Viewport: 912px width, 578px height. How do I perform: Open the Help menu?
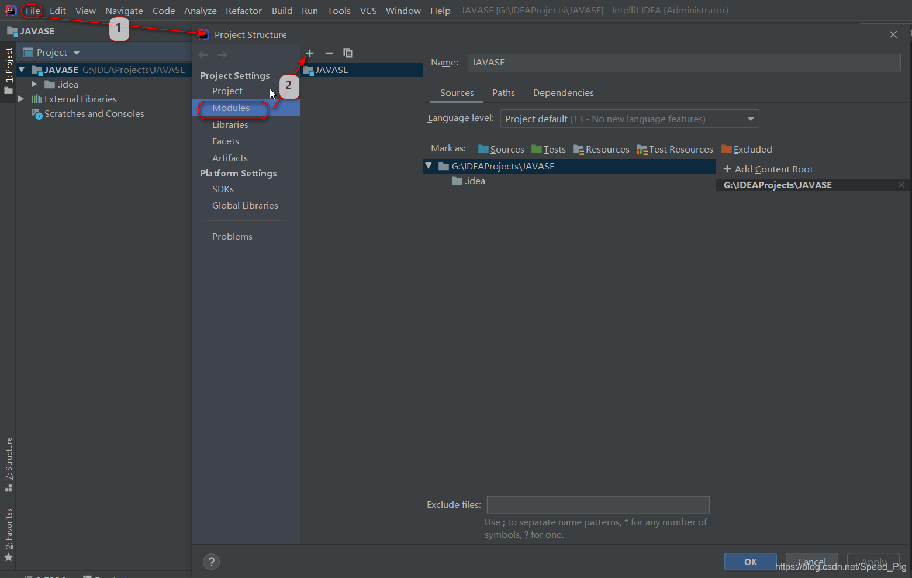[x=440, y=11]
